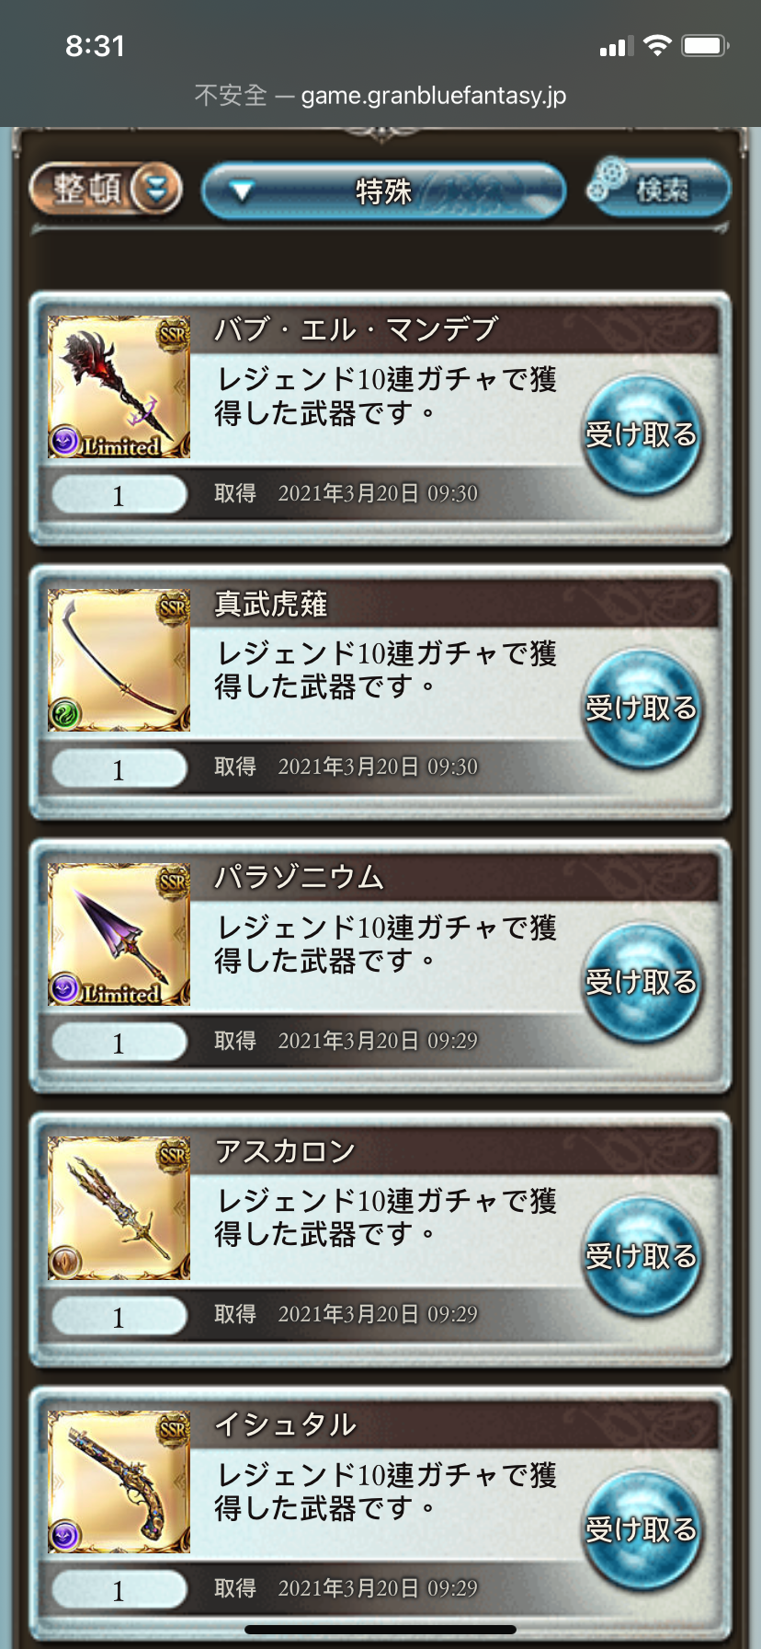
Task: Tap the パラゾニウム dagger weapon icon
Action: 119,935
